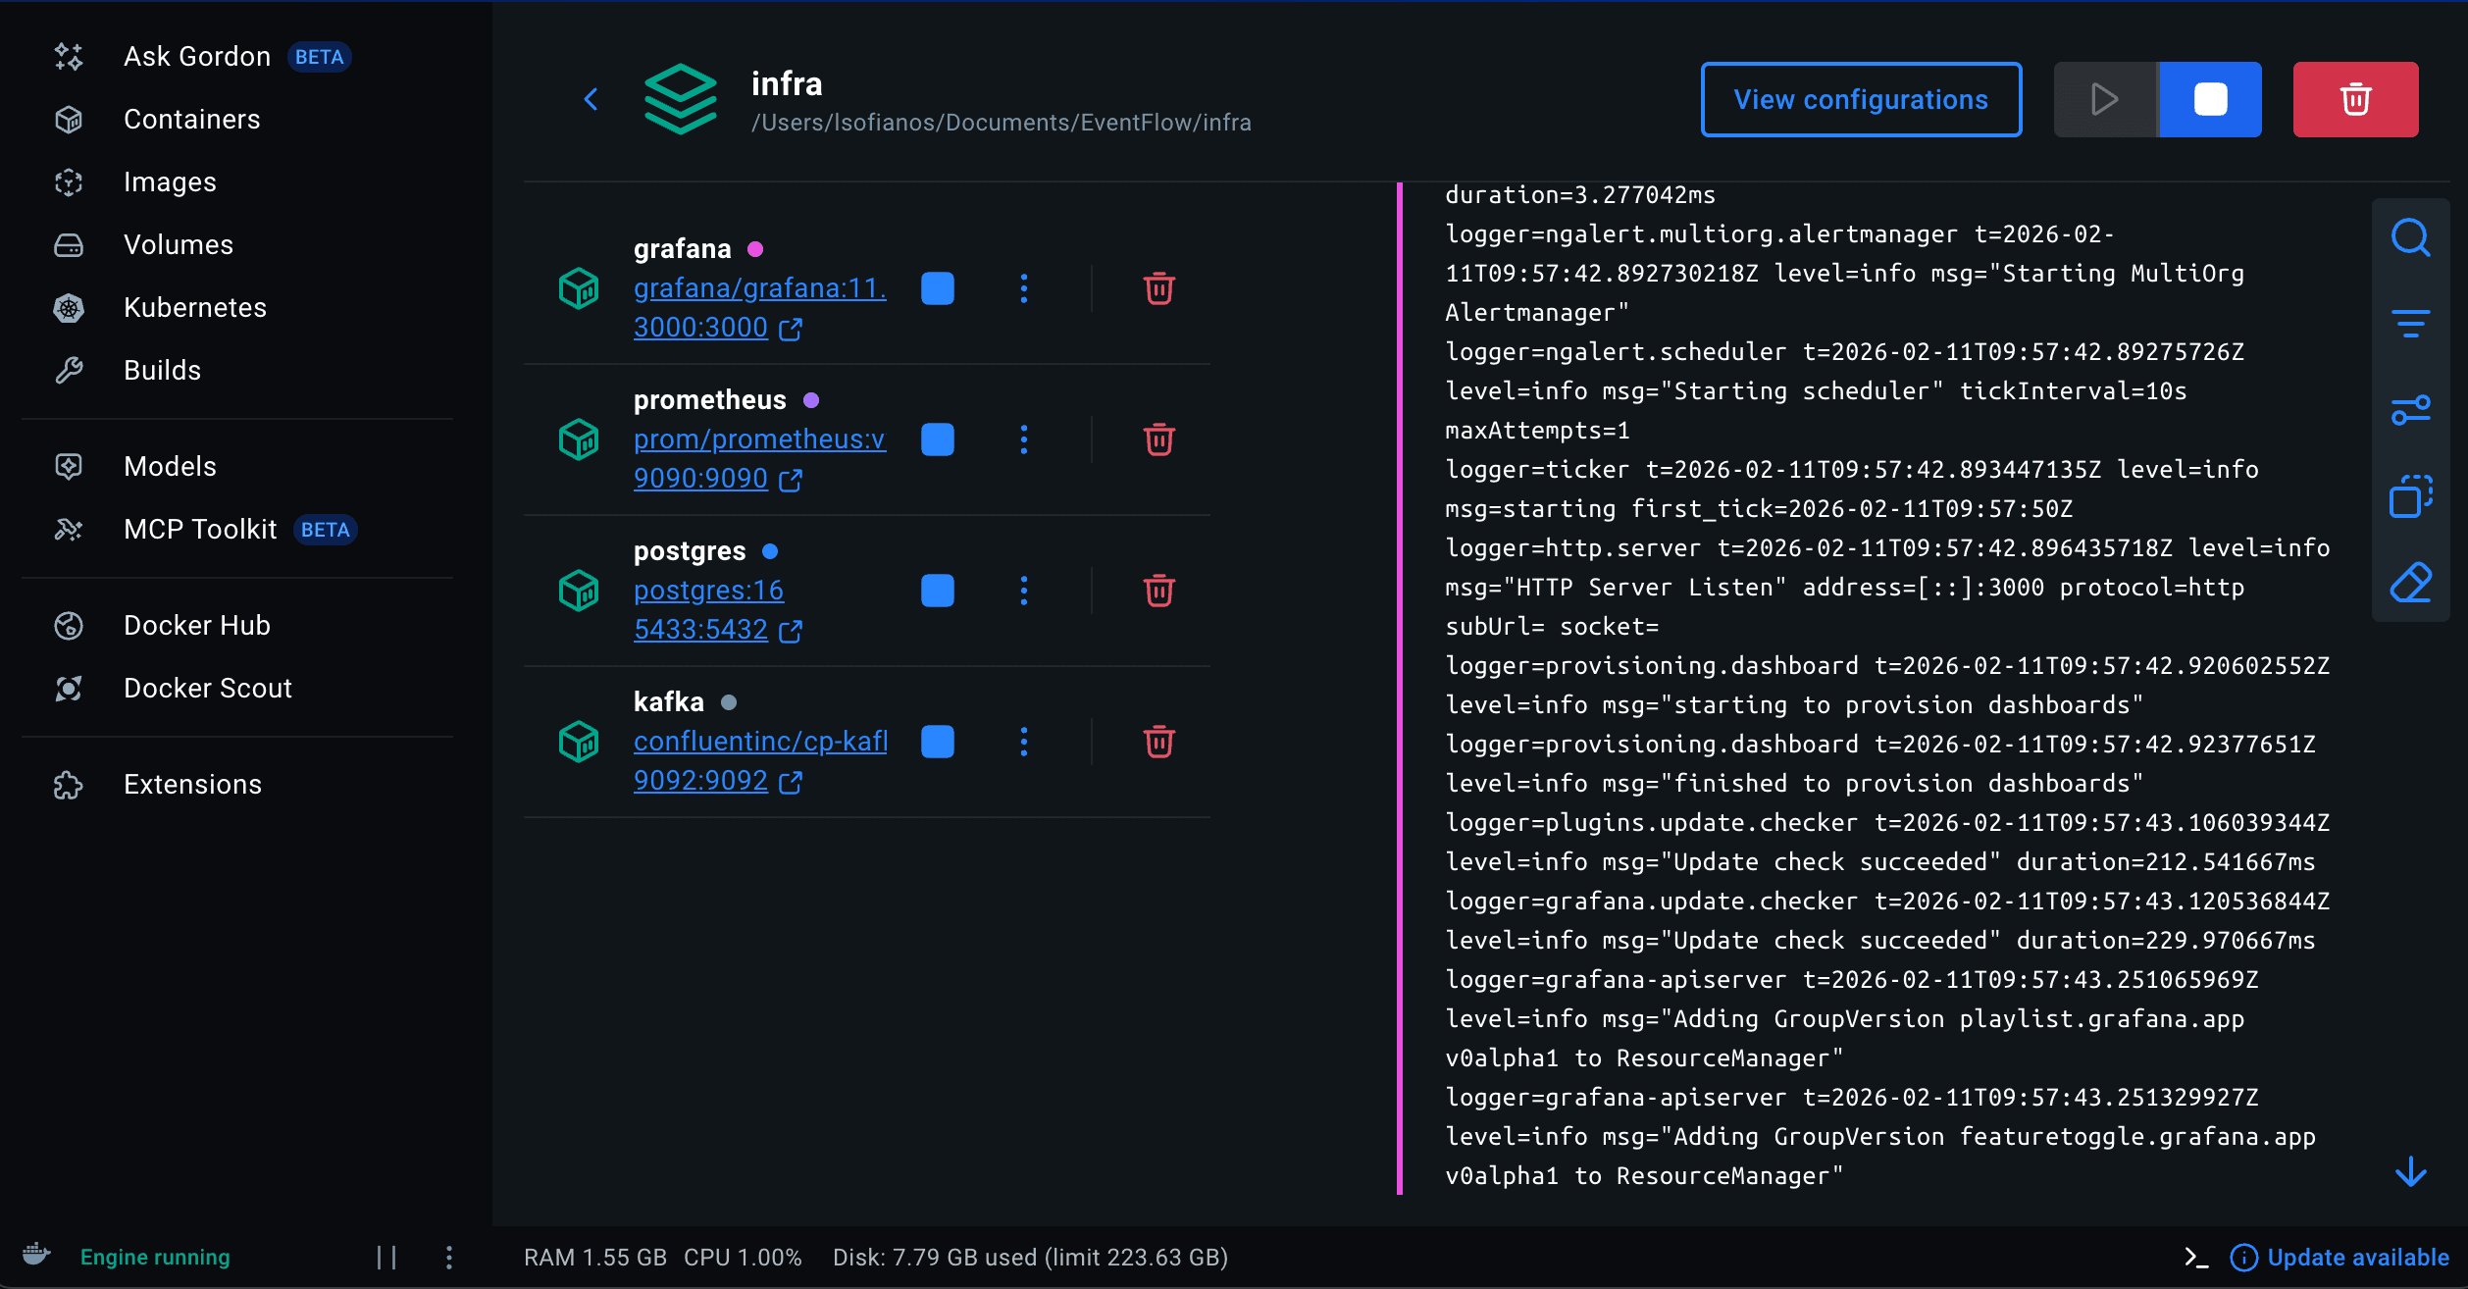The height and width of the screenshot is (1289, 2468).
Task: Expand the Docker engine options menu
Action: point(448,1257)
